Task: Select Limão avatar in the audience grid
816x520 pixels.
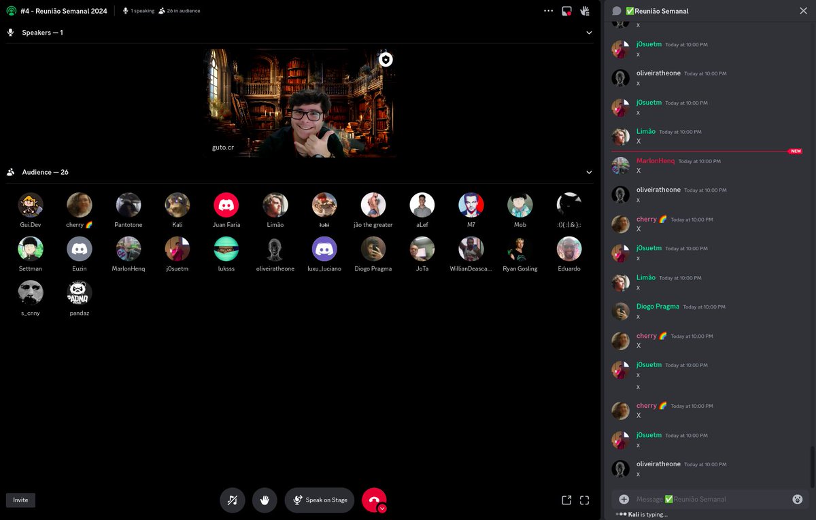Action: (x=275, y=205)
